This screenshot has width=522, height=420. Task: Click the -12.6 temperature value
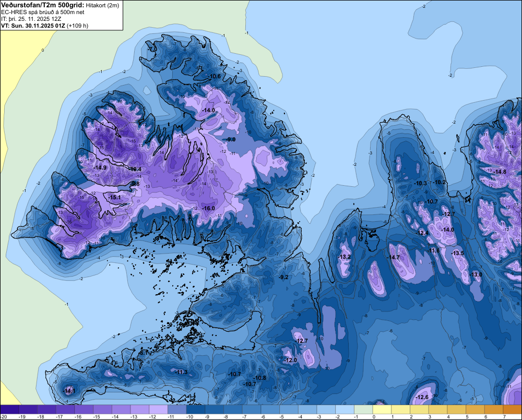(422, 398)
